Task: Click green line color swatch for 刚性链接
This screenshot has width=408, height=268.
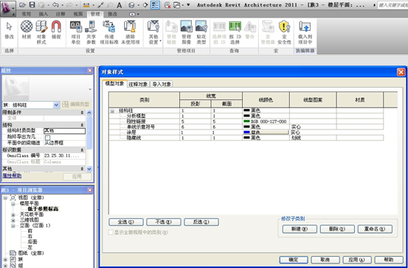Action: point(246,121)
